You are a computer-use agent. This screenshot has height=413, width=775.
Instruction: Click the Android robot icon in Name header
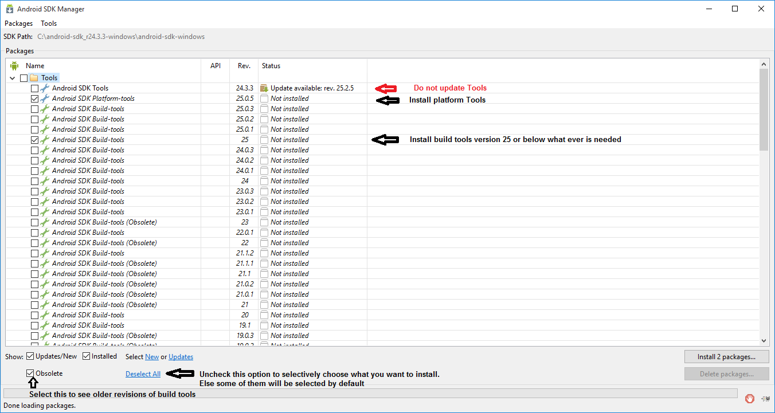[x=14, y=66]
